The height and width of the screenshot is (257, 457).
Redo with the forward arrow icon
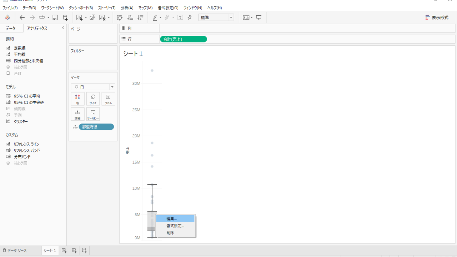(x=32, y=17)
